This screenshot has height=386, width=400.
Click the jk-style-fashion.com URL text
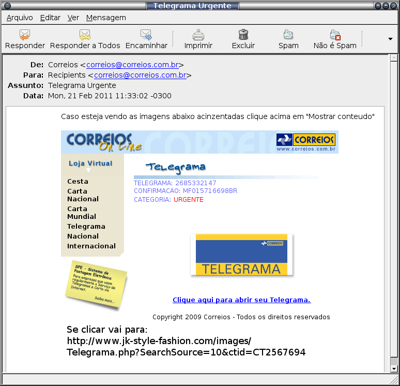pyautogui.click(x=186, y=346)
